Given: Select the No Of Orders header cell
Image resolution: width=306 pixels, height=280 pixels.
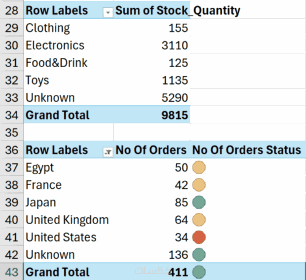Looking at the screenshot, I should [151, 150].
